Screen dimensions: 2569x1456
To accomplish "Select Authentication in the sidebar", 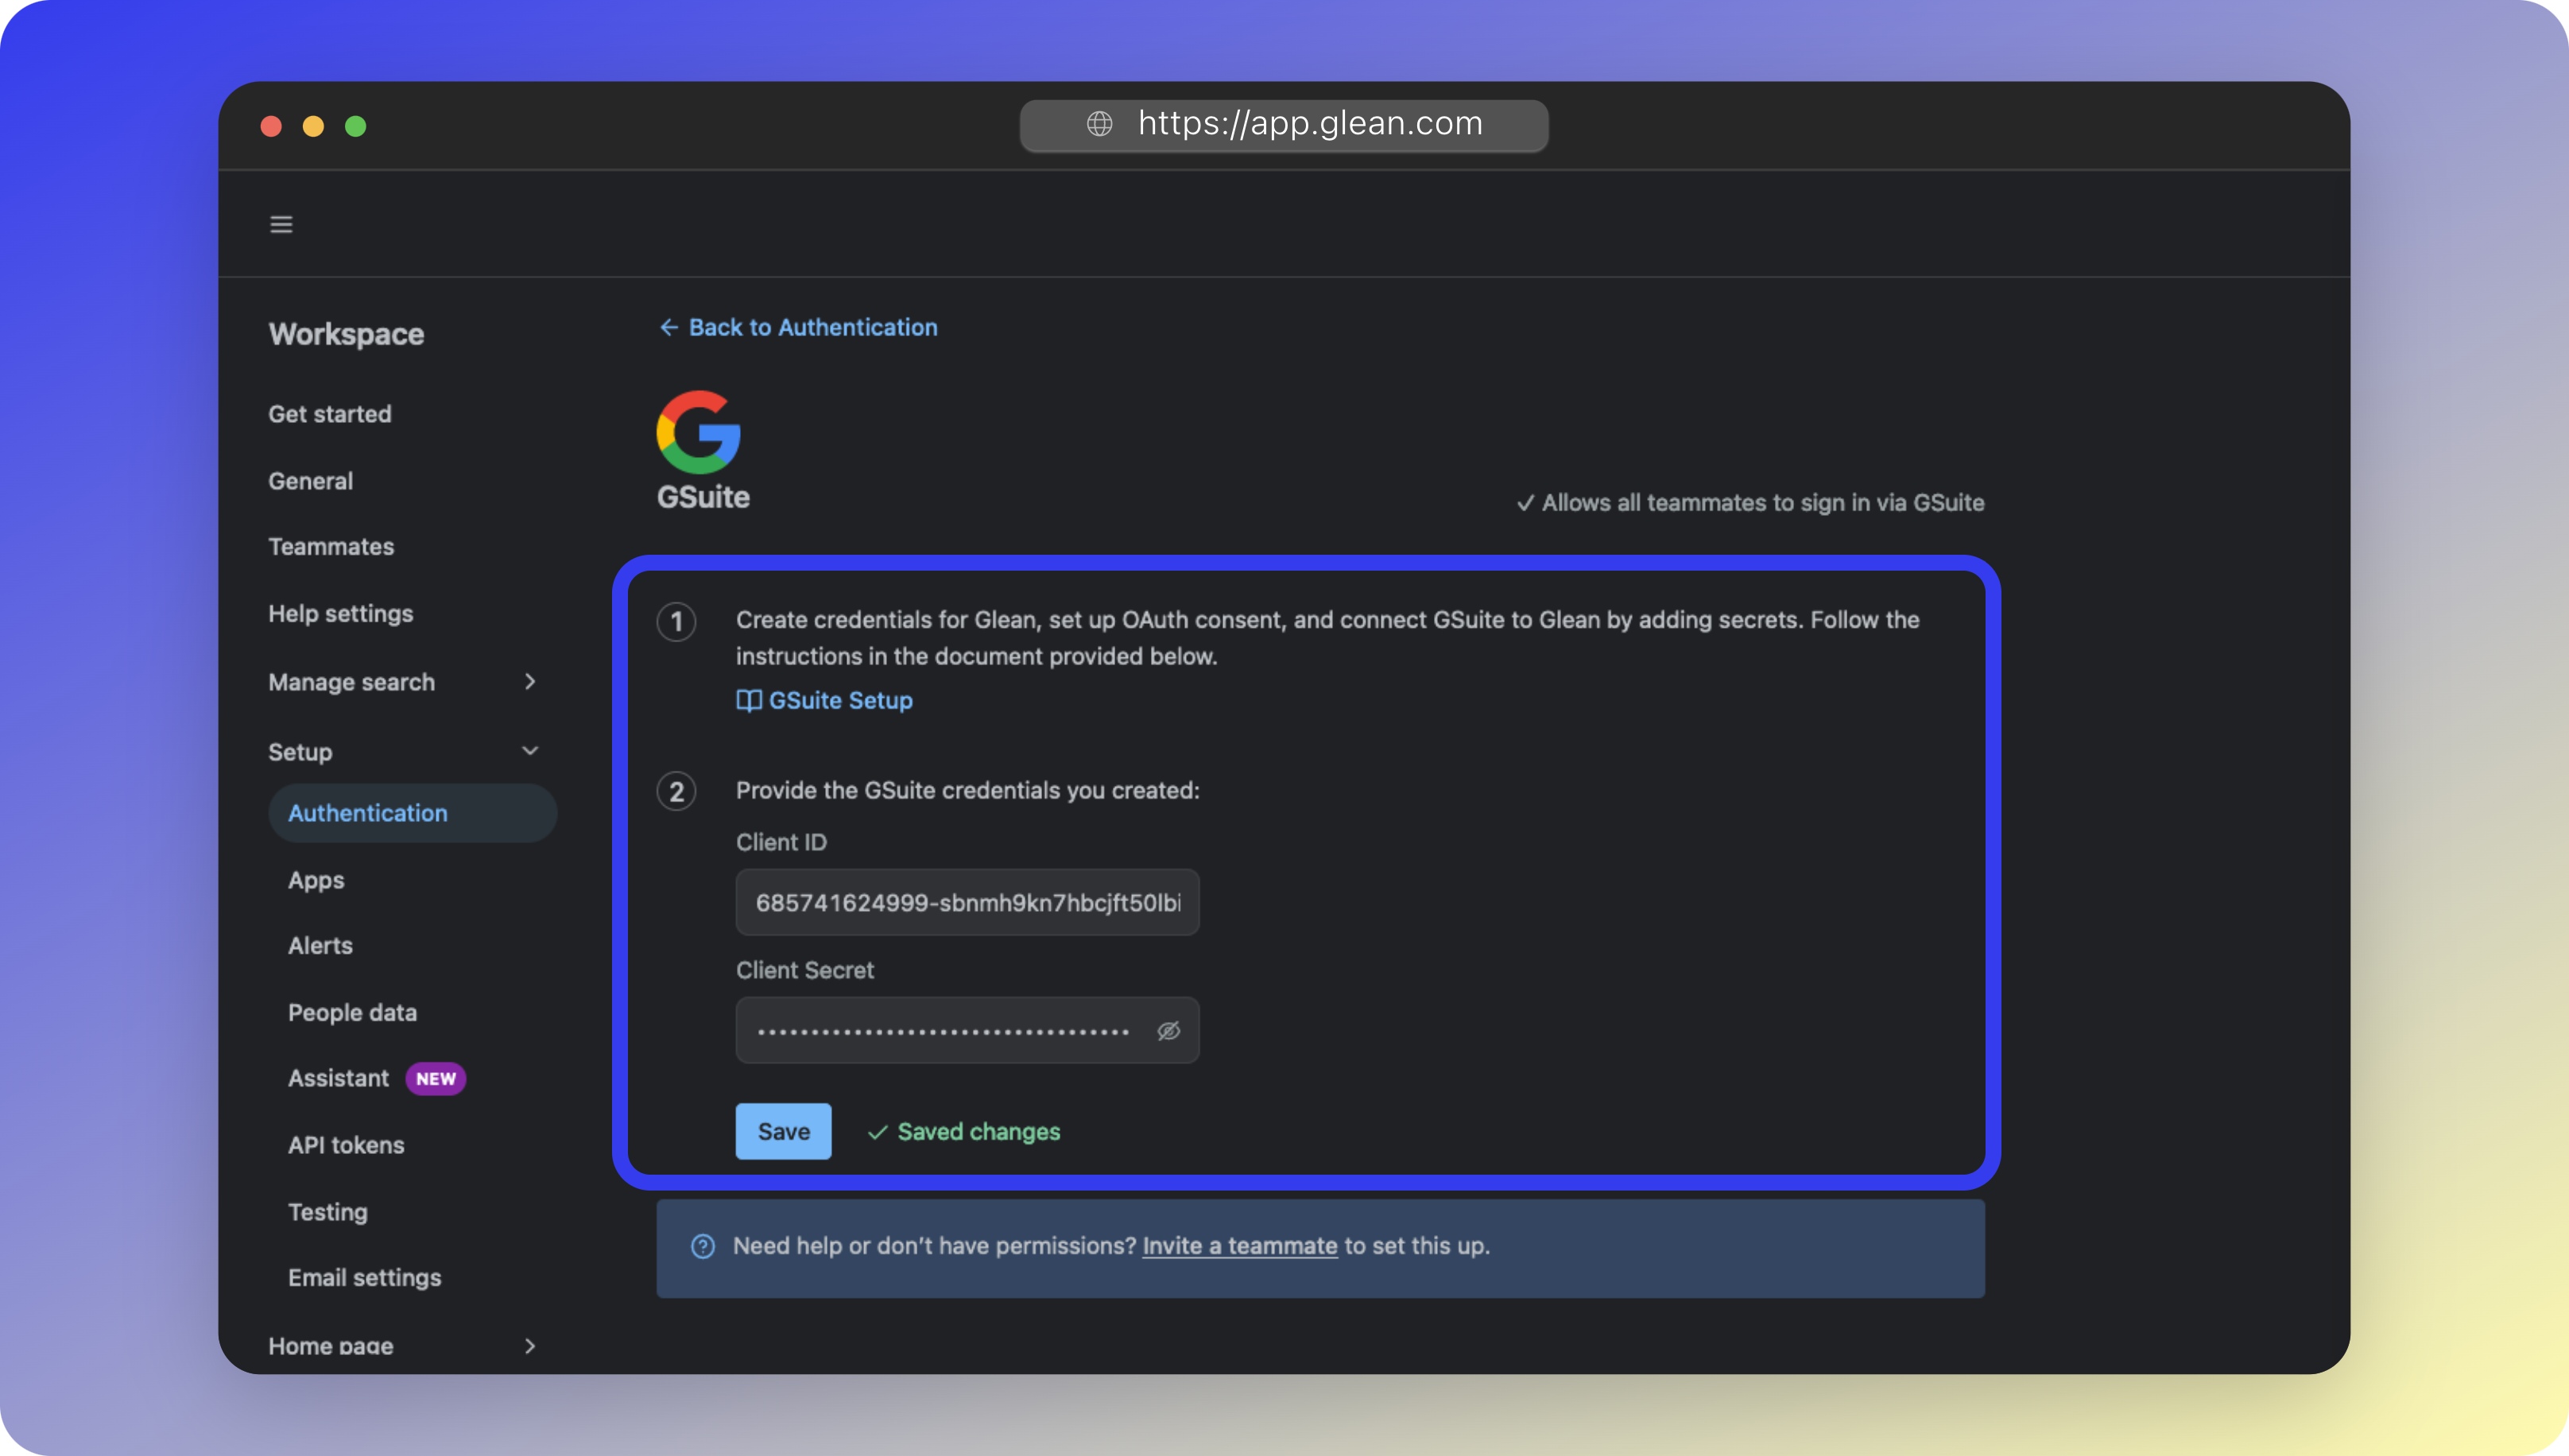I will [368, 813].
